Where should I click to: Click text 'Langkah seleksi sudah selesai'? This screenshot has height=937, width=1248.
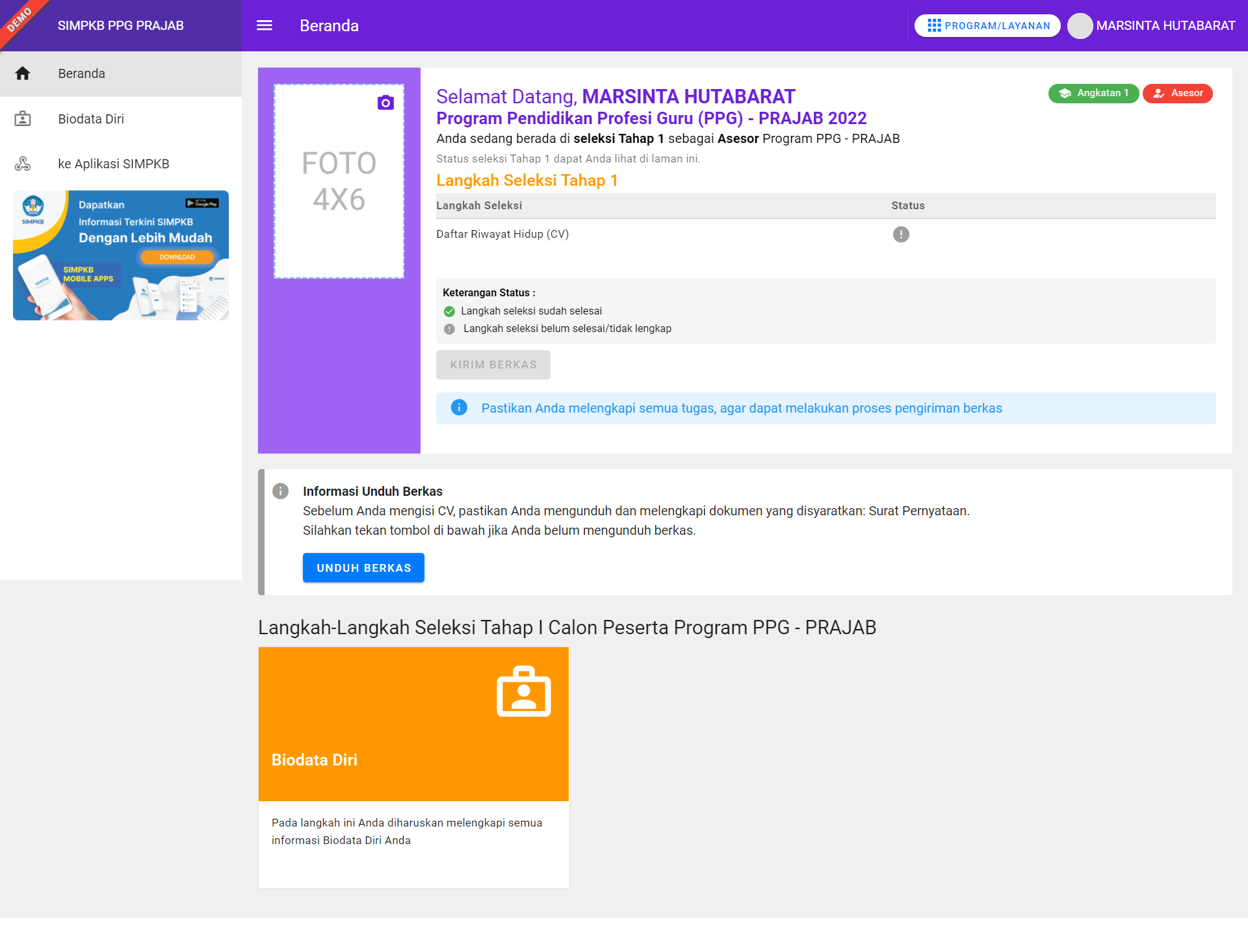pyautogui.click(x=532, y=311)
